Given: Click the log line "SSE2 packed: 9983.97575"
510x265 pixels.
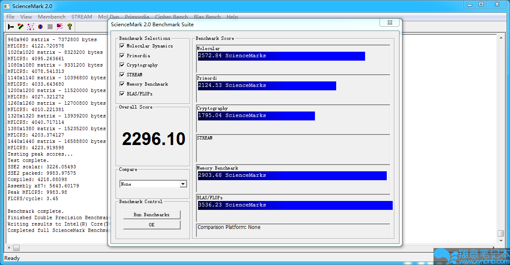Looking at the screenshot, I should [42, 173].
